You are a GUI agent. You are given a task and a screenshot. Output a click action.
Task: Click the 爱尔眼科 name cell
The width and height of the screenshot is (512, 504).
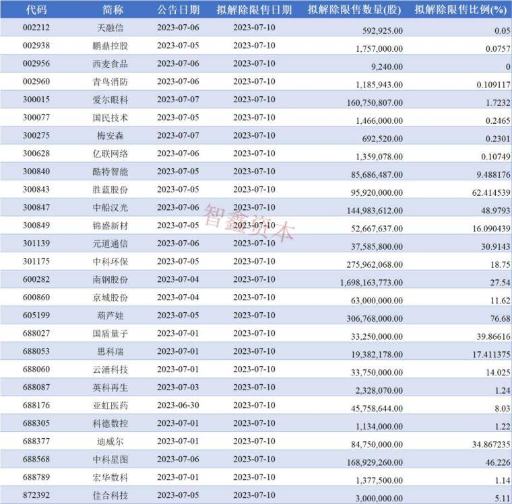pos(113,100)
